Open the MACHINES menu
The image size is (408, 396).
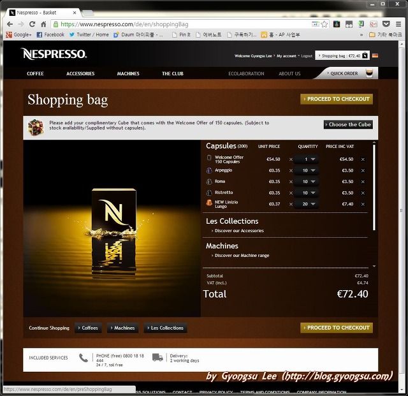pyautogui.click(x=128, y=74)
